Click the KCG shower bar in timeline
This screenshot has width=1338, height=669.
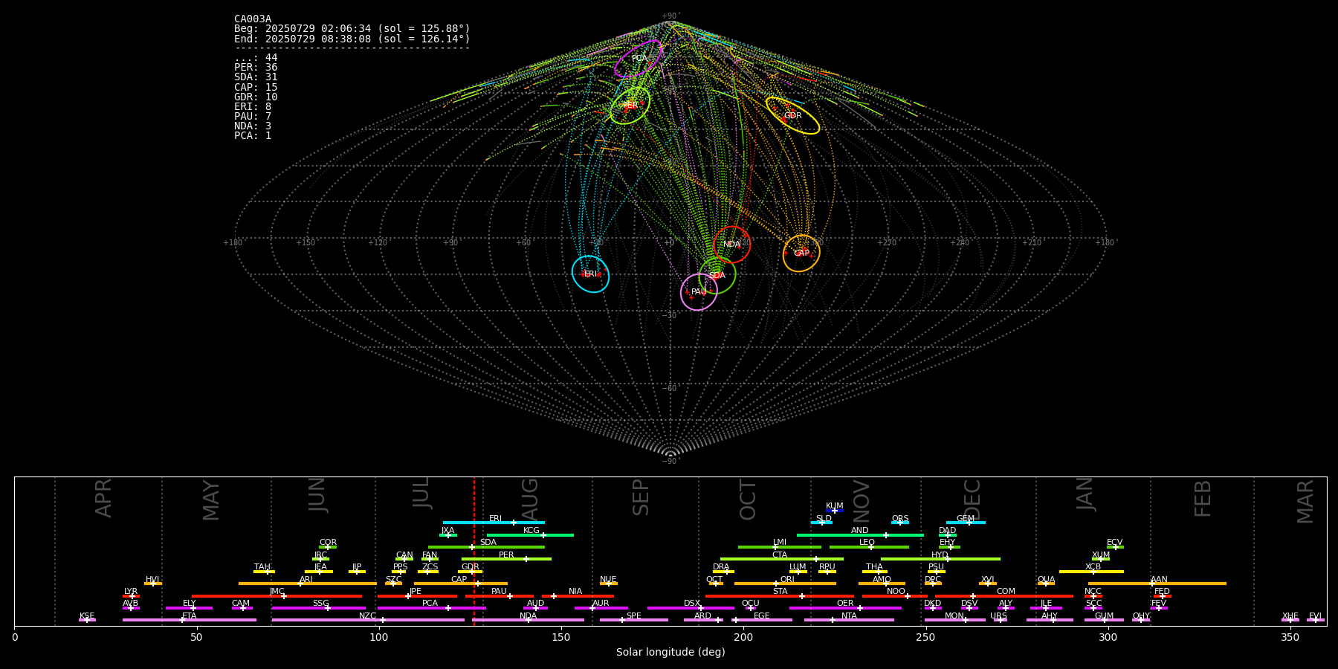530,534
